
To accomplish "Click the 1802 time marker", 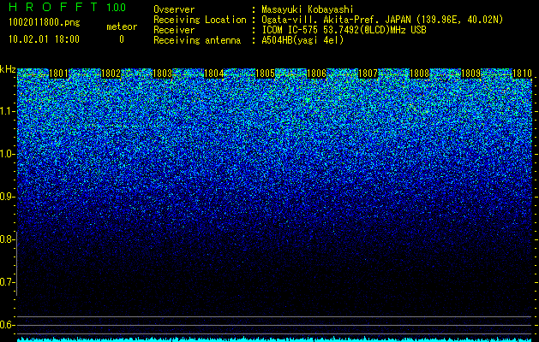I will pos(111,74).
